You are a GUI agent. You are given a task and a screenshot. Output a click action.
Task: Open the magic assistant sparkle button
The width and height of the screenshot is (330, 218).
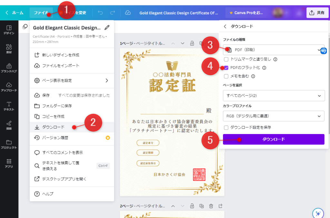[x=318, y=213]
